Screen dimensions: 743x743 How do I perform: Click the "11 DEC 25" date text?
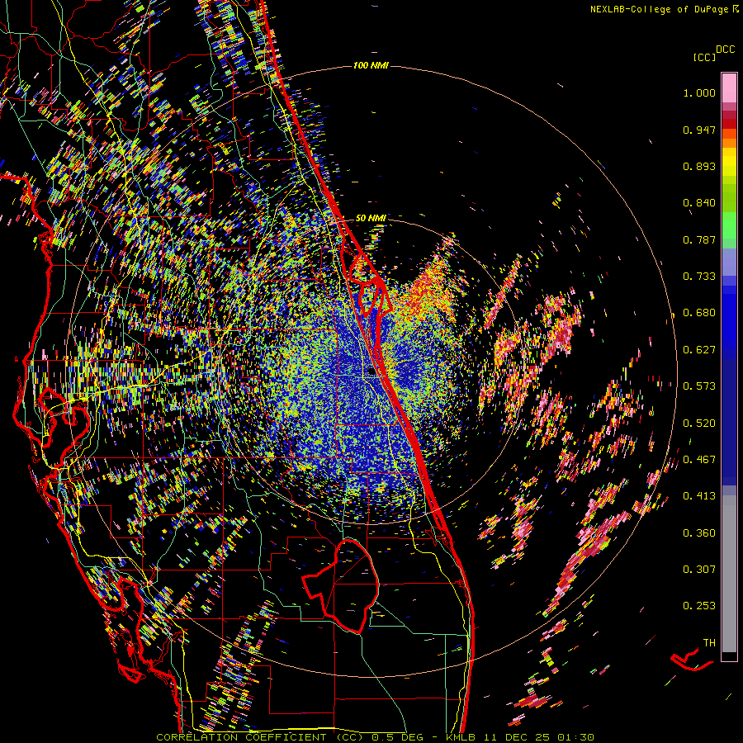pyautogui.click(x=517, y=737)
